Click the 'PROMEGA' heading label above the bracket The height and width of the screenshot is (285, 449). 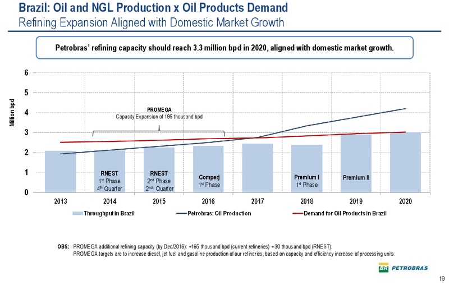(159, 109)
